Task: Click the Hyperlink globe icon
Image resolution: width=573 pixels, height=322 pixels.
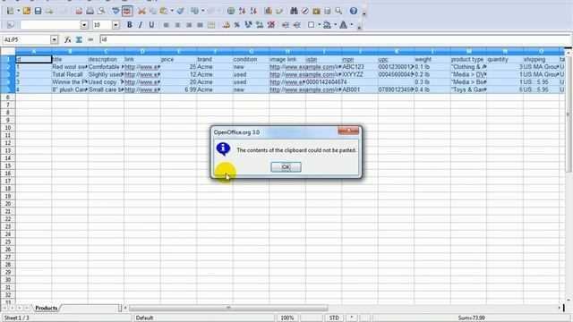Action: (231, 11)
